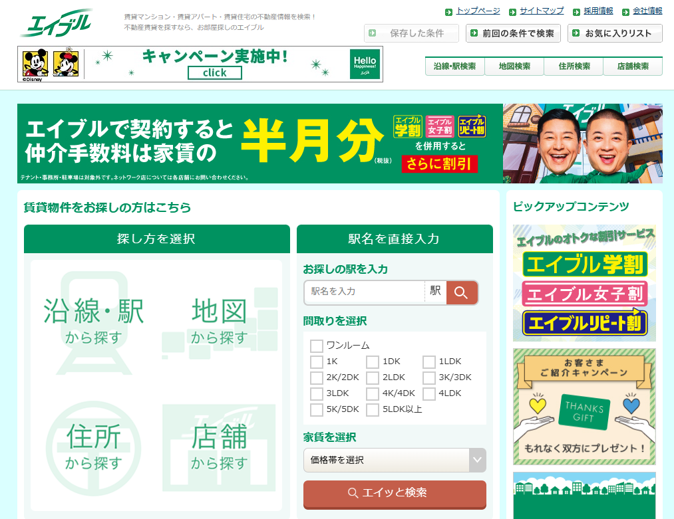Follow the 会社情報 link

pyautogui.click(x=648, y=11)
